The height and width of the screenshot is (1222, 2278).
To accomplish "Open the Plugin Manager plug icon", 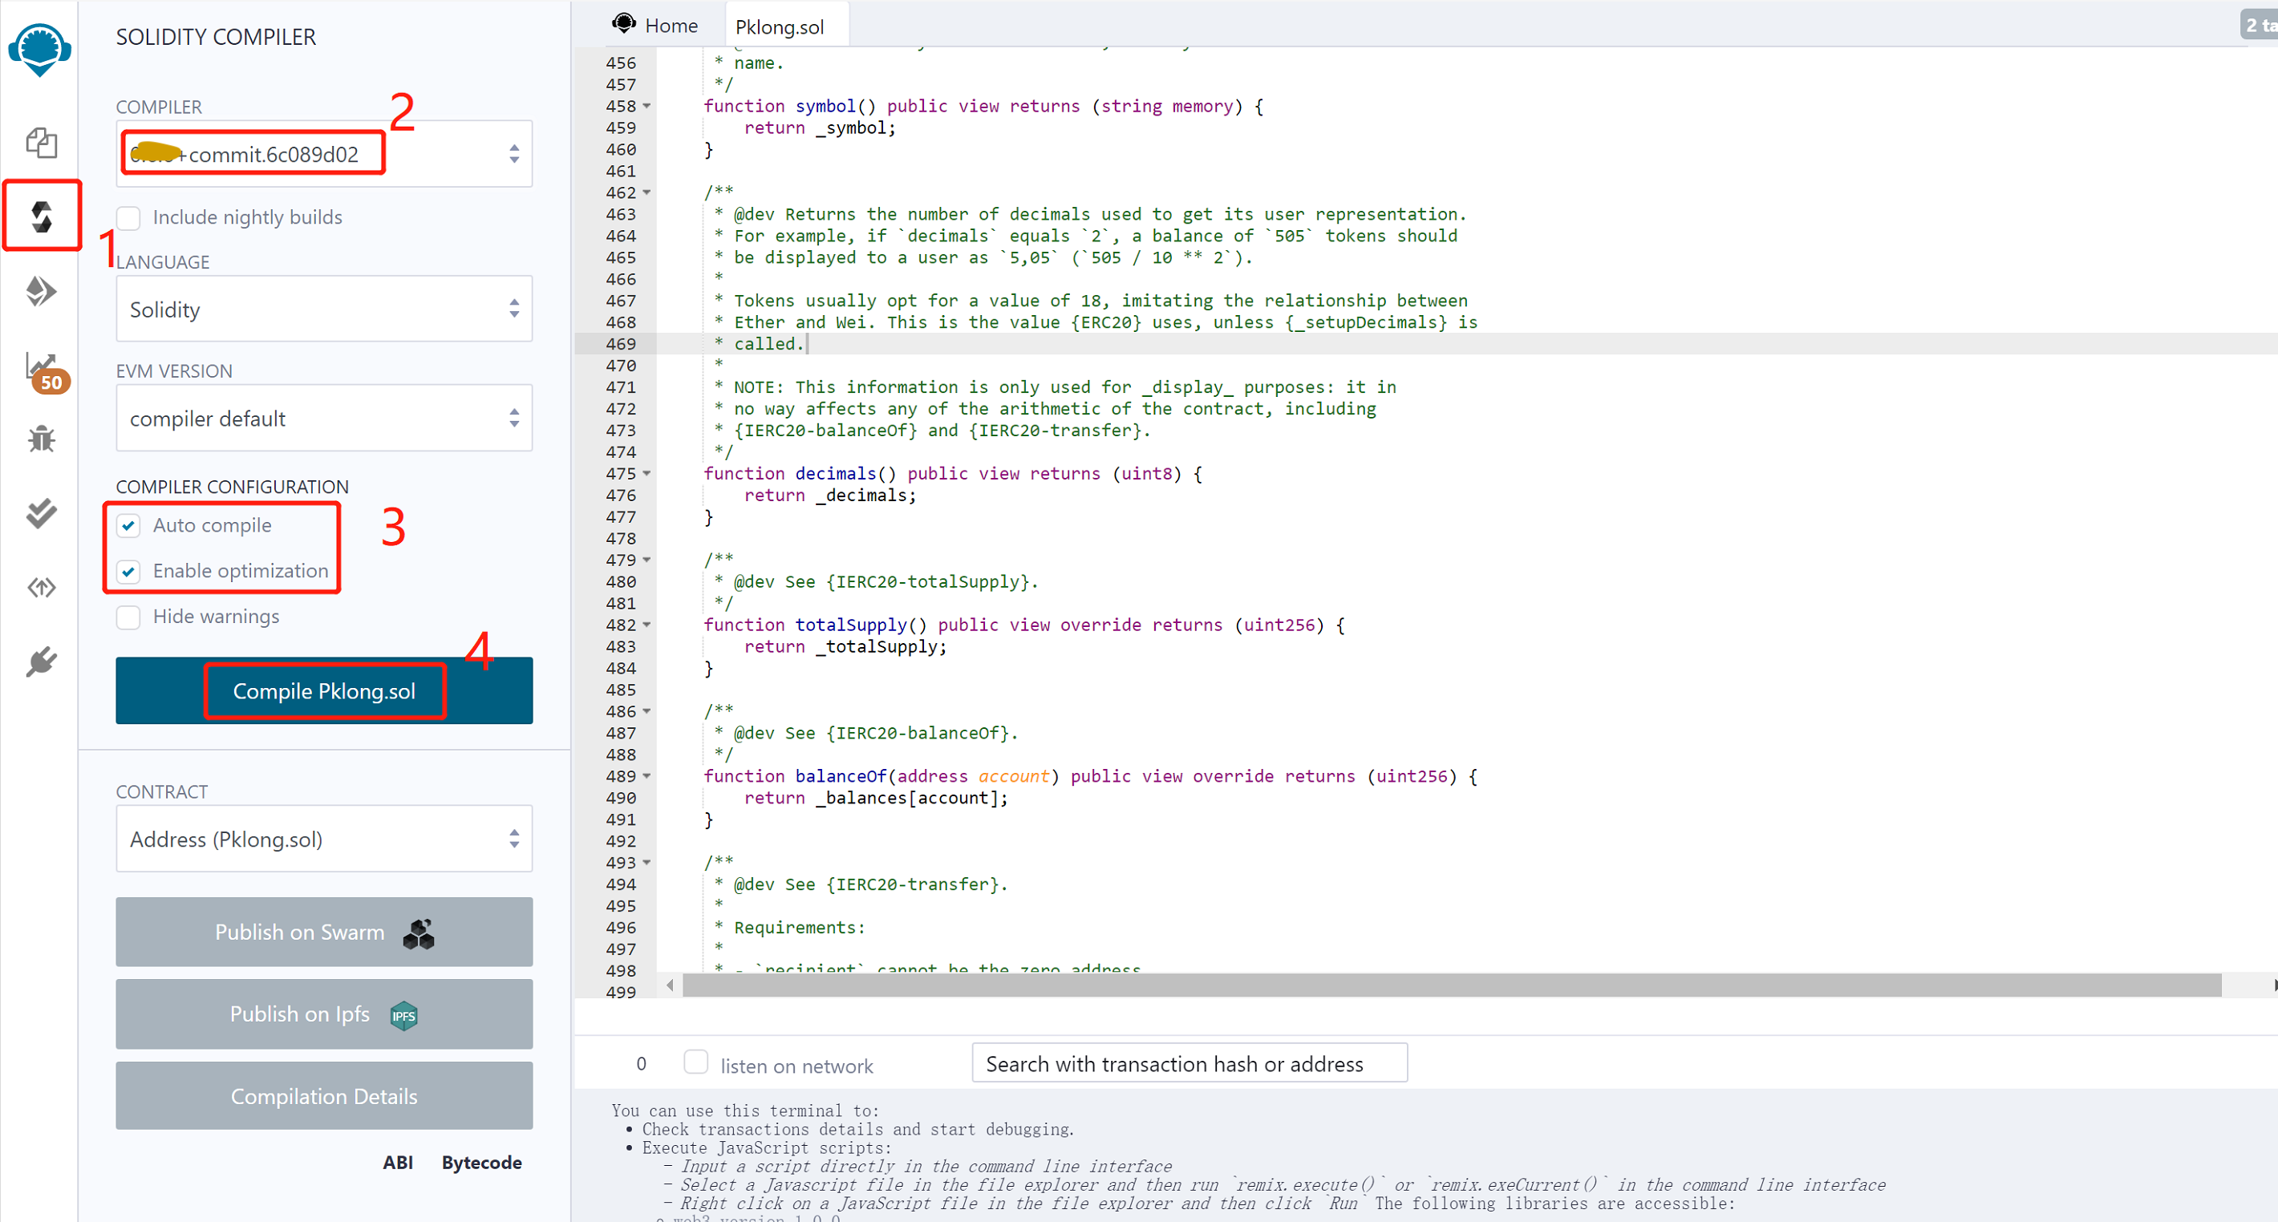I will click(x=41, y=662).
